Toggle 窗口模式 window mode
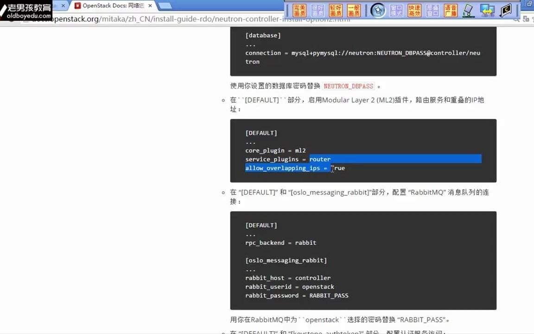The width and height of the screenshot is (534, 334). [x=396, y=9]
